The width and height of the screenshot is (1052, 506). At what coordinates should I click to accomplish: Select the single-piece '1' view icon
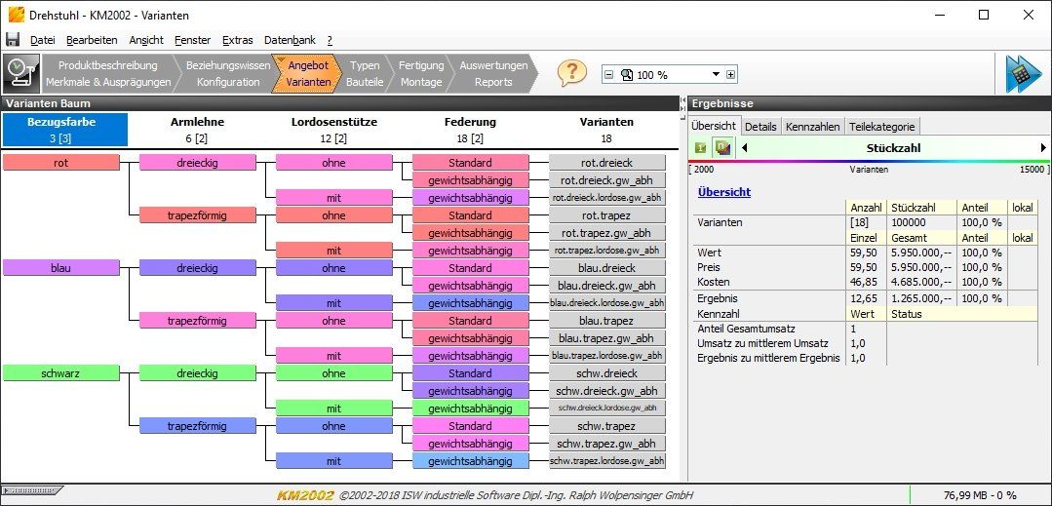click(700, 147)
